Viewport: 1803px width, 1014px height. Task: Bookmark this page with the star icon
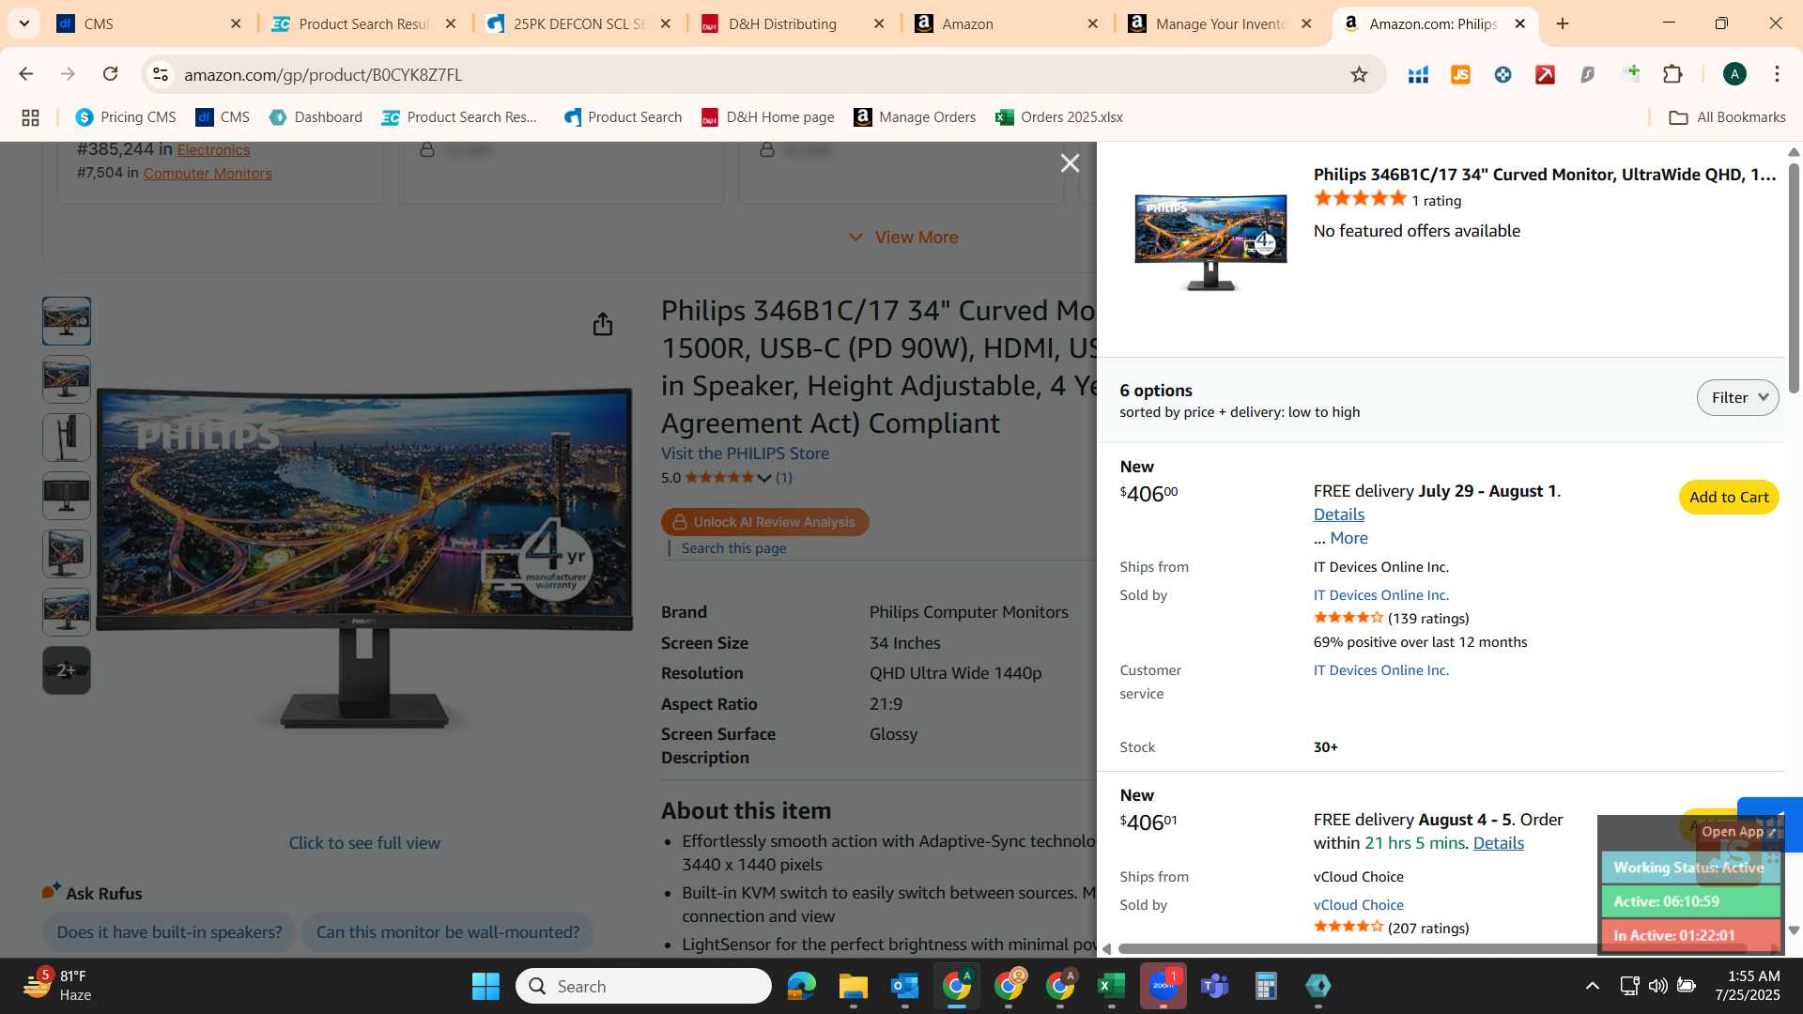click(x=1359, y=74)
